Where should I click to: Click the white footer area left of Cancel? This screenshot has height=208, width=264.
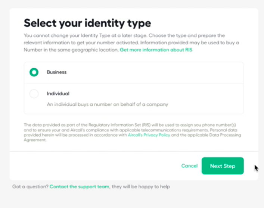pyautogui.click(x=94, y=166)
